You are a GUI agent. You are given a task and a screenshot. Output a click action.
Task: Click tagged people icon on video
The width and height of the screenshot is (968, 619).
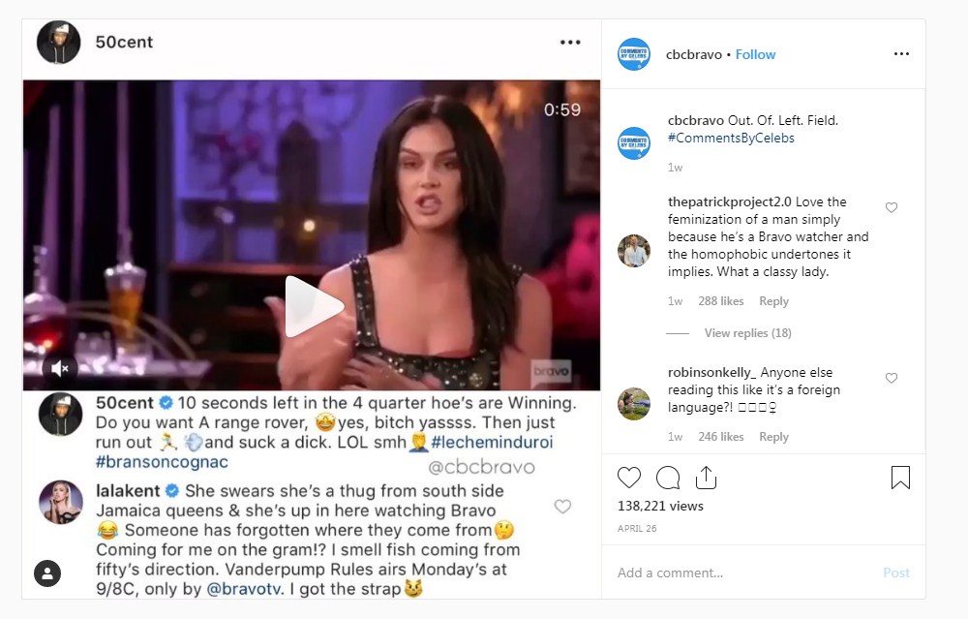pyautogui.click(x=47, y=573)
